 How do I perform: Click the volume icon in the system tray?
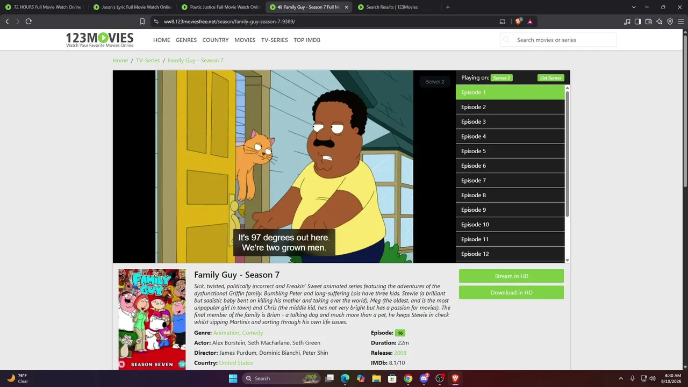(653, 378)
